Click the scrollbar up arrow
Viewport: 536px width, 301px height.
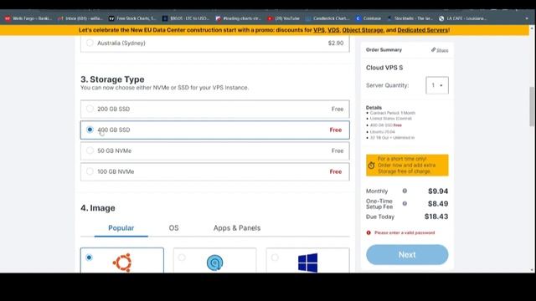point(532,28)
